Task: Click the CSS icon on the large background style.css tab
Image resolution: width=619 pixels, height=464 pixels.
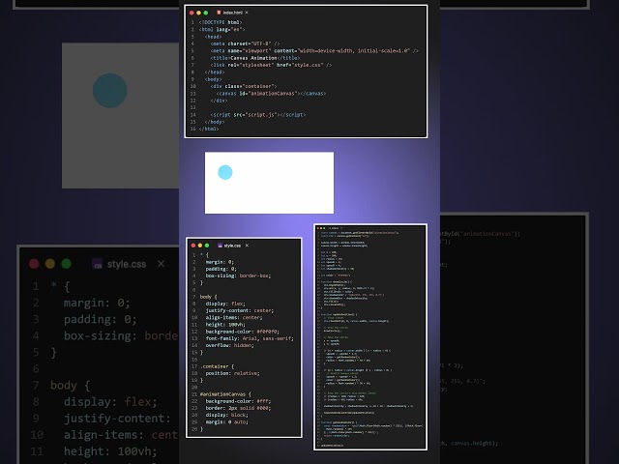Action: point(97,264)
